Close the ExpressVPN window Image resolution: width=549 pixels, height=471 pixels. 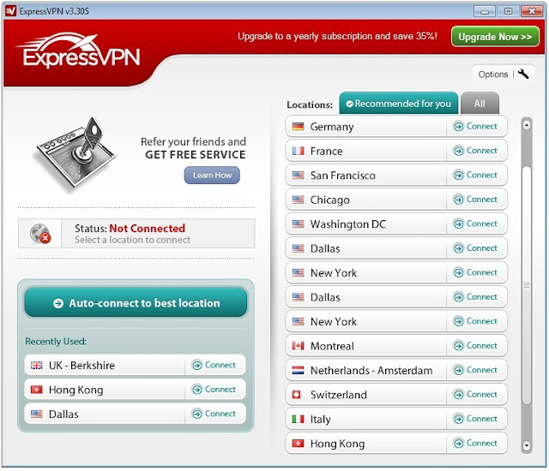click(532, 11)
